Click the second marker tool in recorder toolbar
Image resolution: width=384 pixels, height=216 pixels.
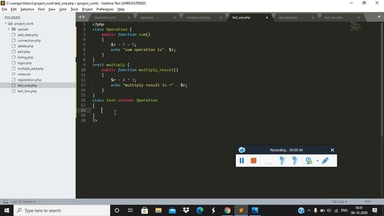[x=295, y=161]
